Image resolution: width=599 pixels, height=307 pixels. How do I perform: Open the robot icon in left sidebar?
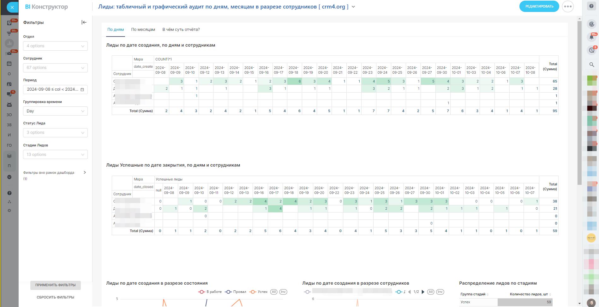[x=9, y=105]
